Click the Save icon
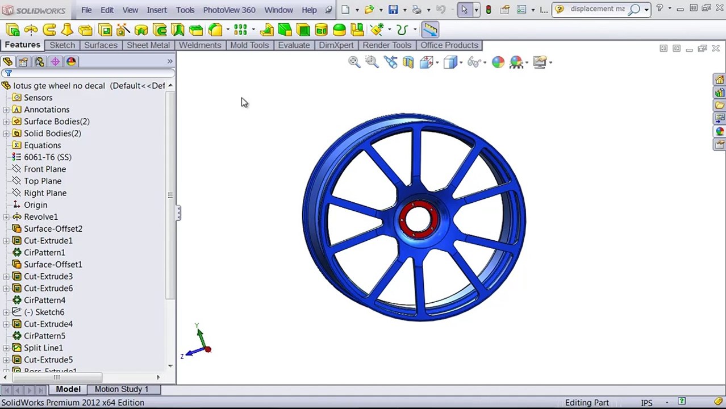Image resolution: width=726 pixels, height=409 pixels. (x=393, y=10)
